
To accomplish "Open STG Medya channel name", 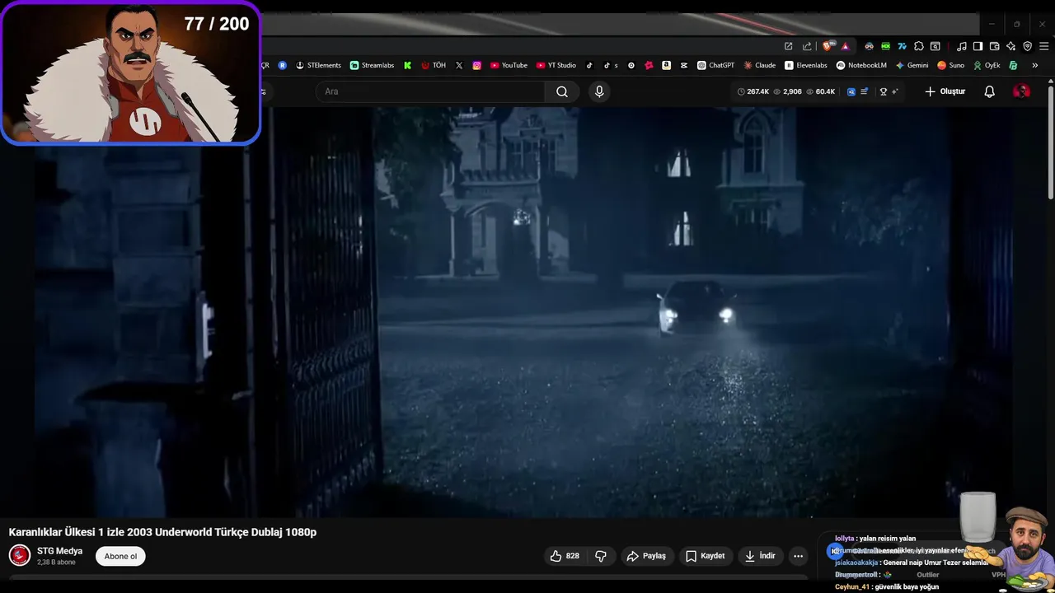I will (59, 551).
